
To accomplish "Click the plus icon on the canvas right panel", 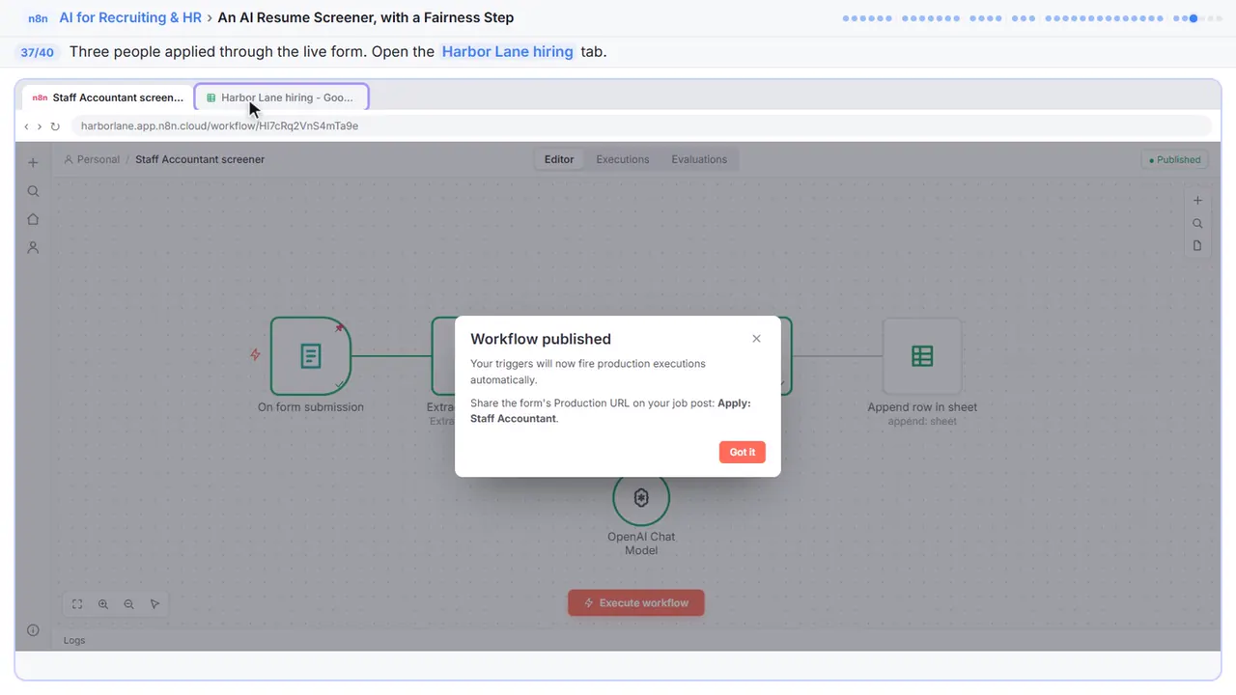I will (1197, 201).
